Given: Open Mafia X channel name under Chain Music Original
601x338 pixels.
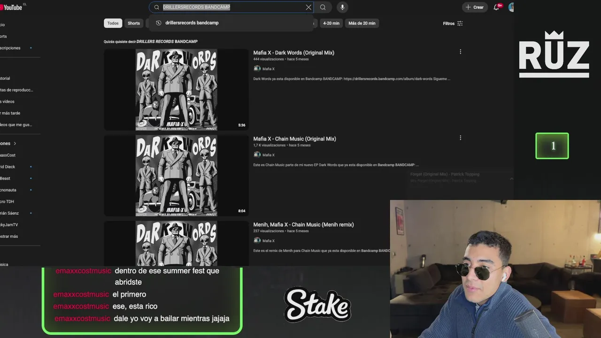Looking at the screenshot, I should [x=269, y=155].
